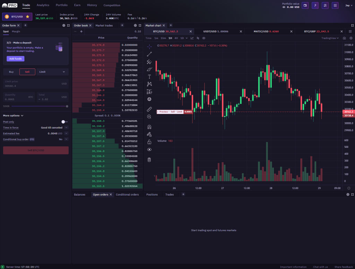This screenshot has width=355, height=269.
Task: Toggle the Post only switch
Action: (63, 122)
